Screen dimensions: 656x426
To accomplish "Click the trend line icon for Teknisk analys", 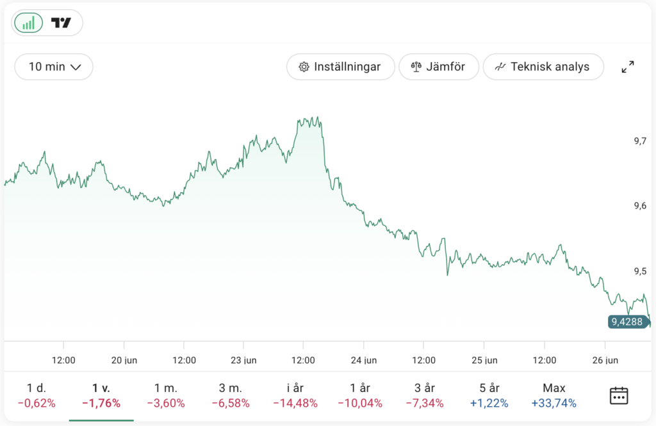I will (500, 67).
